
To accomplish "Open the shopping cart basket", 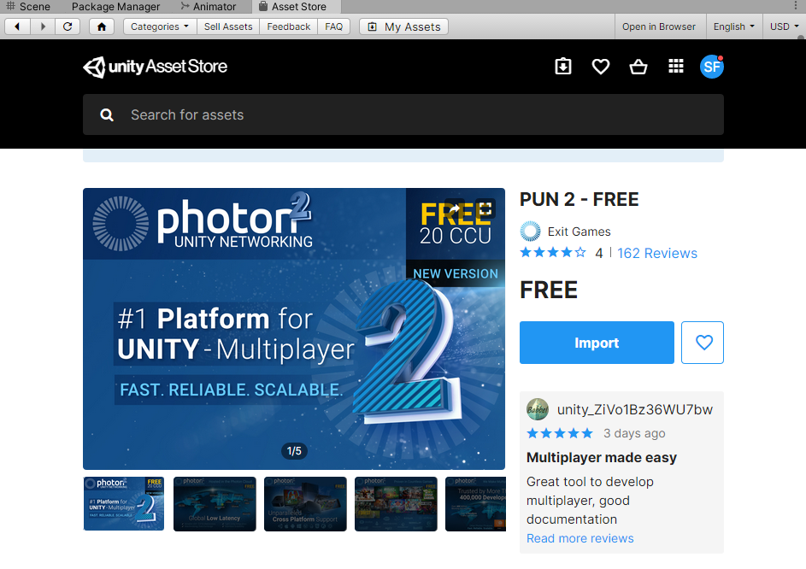I will [638, 67].
